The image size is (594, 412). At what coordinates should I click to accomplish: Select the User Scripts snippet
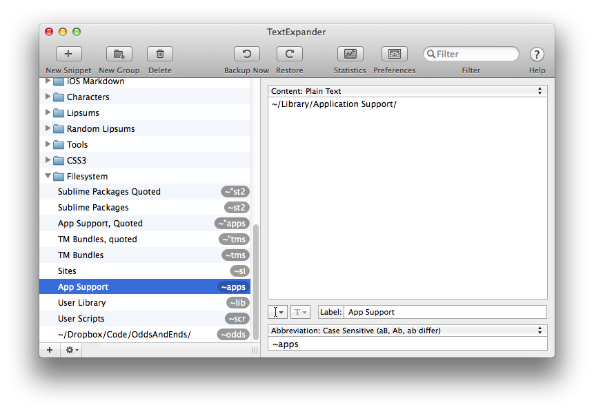click(x=145, y=319)
